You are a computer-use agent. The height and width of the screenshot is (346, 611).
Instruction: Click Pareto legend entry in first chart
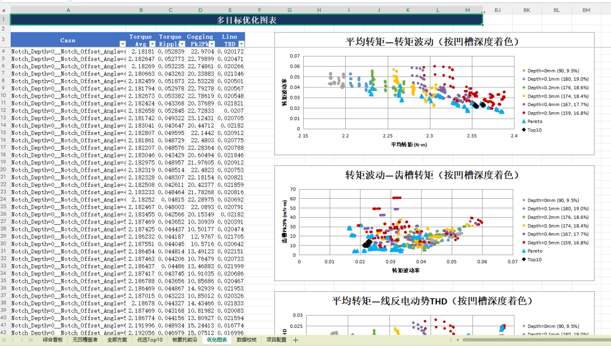(x=532, y=121)
